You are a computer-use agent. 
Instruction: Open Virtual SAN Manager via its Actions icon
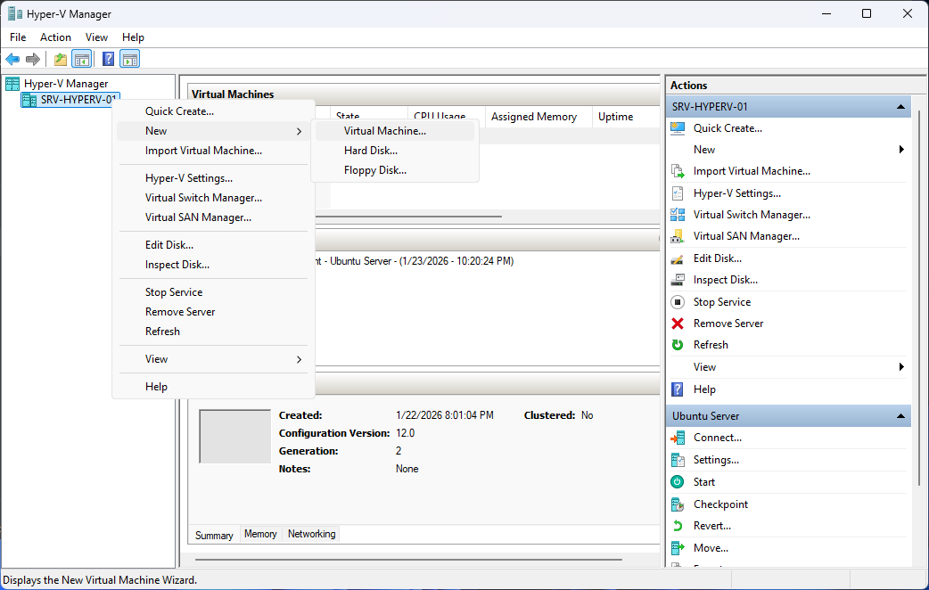pos(678,235)
